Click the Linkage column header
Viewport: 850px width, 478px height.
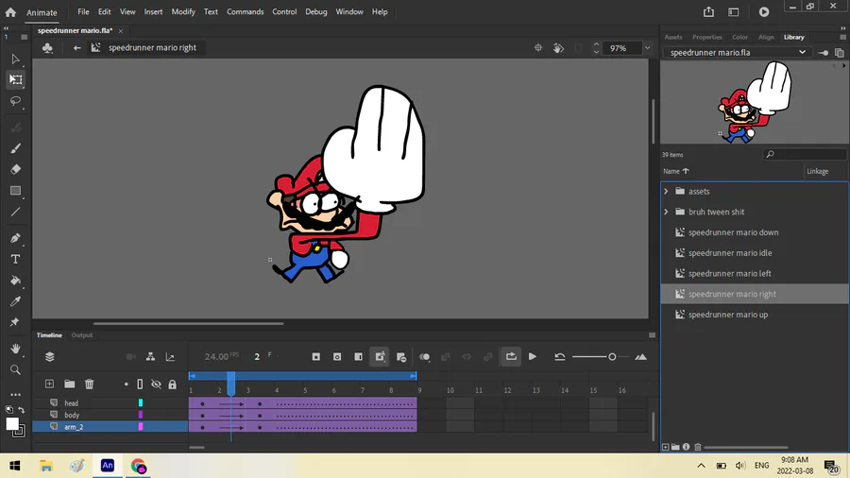pyautogui.click(x=818, y=171)
